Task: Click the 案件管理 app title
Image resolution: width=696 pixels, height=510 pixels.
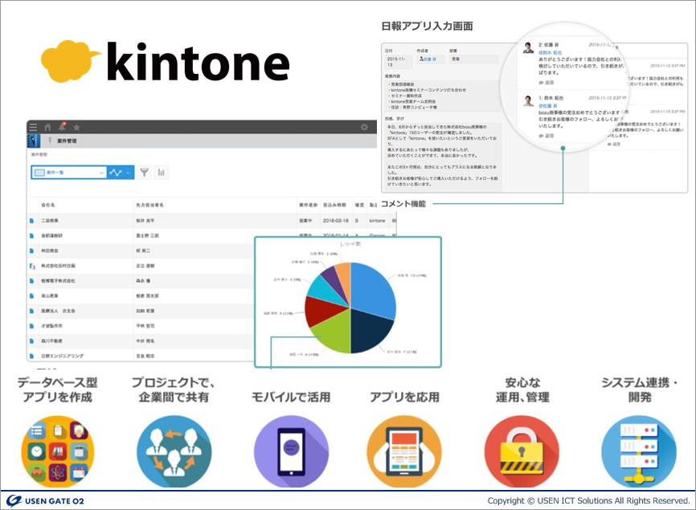Action: click(67, 141)
